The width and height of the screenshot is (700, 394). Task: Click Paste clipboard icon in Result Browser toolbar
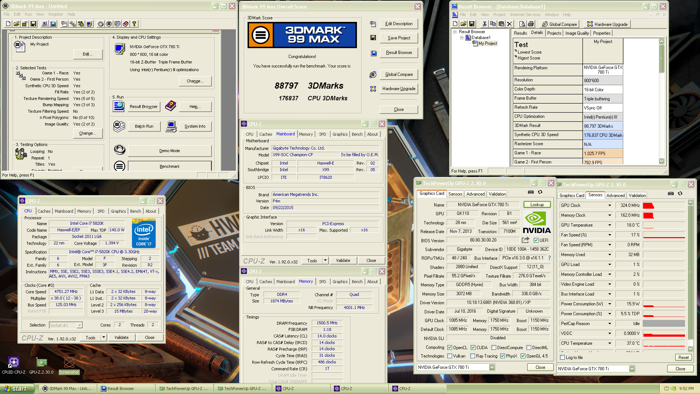[x=501, y=24]
